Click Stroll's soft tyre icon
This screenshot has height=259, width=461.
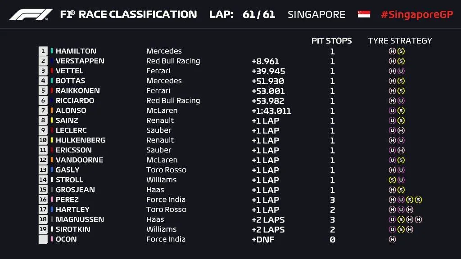tap(392, 180)
